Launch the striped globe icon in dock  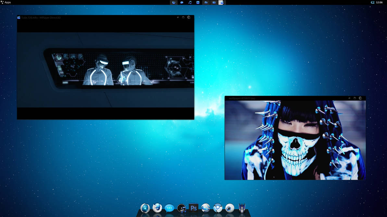coord(206,208)
